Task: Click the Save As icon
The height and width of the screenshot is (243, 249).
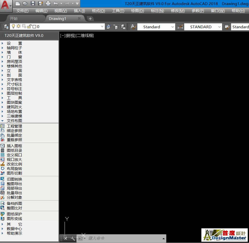Action: tap(41, 3)
